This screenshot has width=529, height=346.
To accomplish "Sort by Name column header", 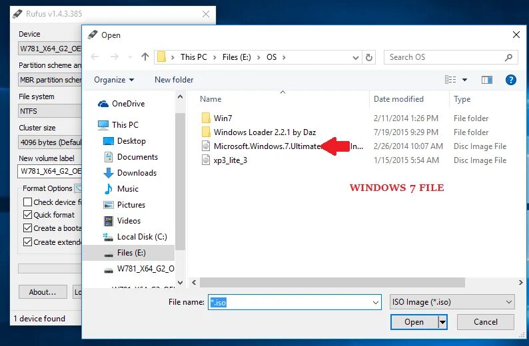I will [x=211, y=99].
